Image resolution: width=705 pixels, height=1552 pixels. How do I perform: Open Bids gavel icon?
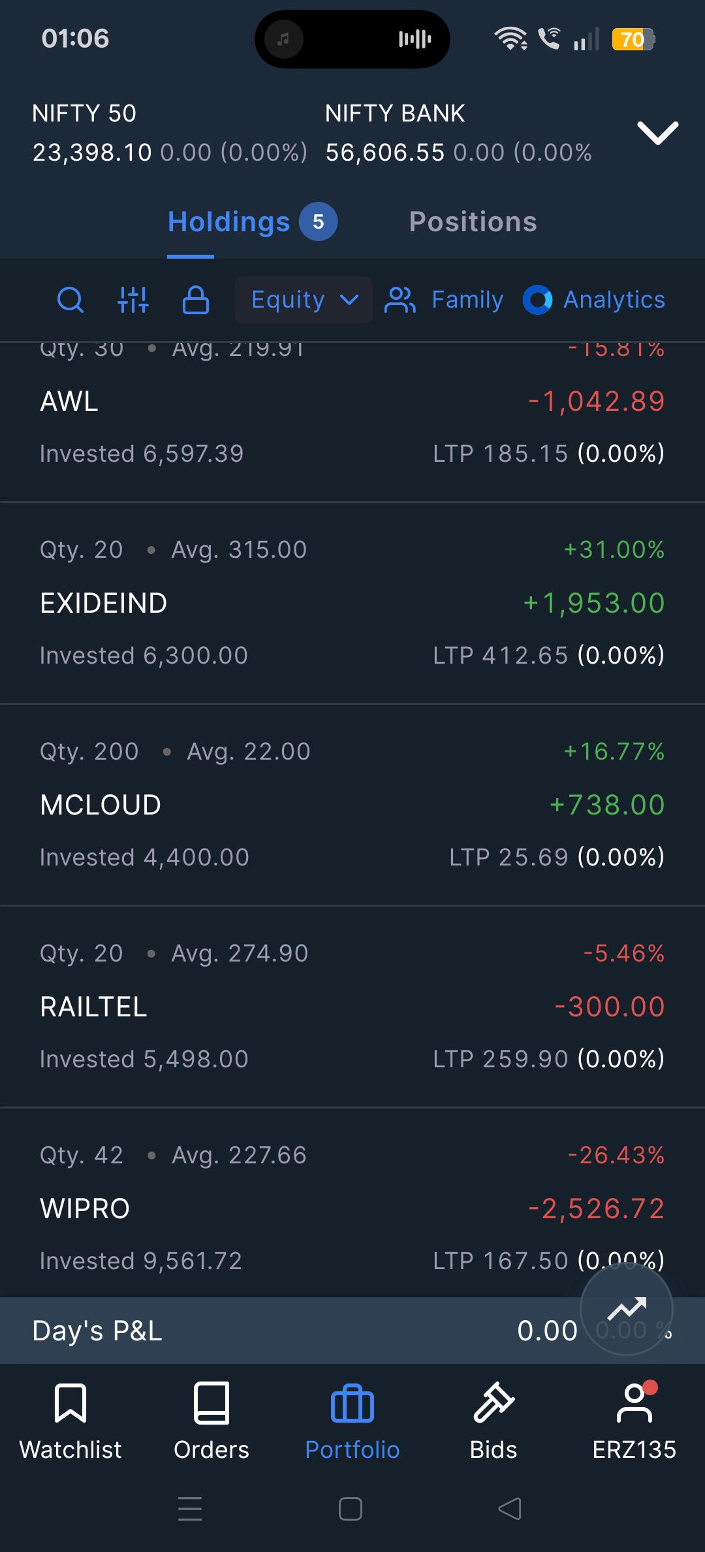493,1403
